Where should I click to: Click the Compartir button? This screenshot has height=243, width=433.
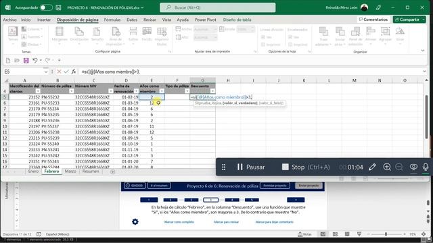click(x=409, y=20)
